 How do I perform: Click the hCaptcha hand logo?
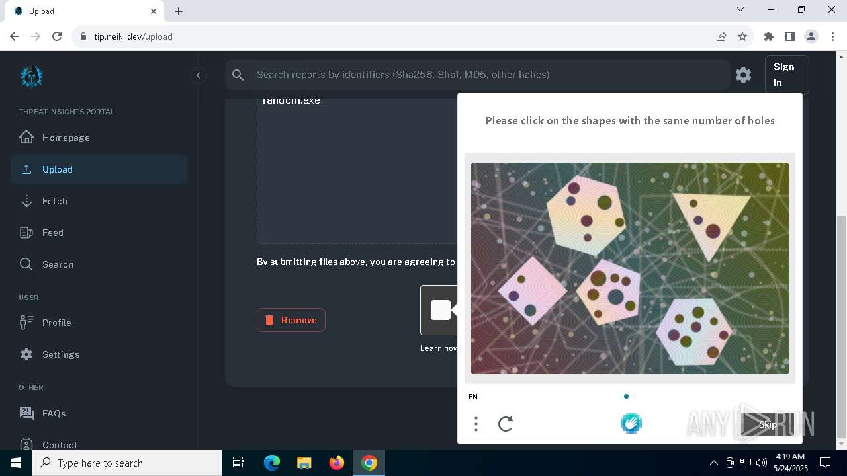[x=631, y=423]
